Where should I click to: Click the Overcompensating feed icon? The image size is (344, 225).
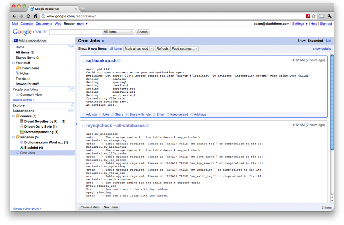(x=22, y=132)
